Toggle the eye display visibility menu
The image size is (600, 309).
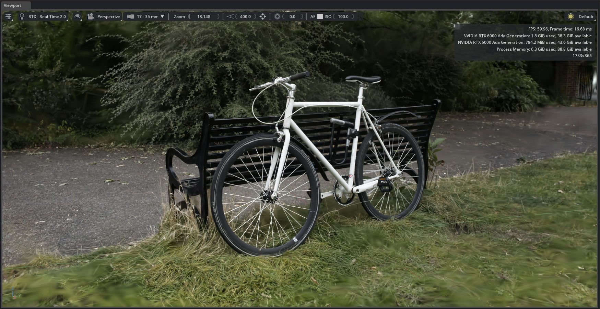coord(78,16)
